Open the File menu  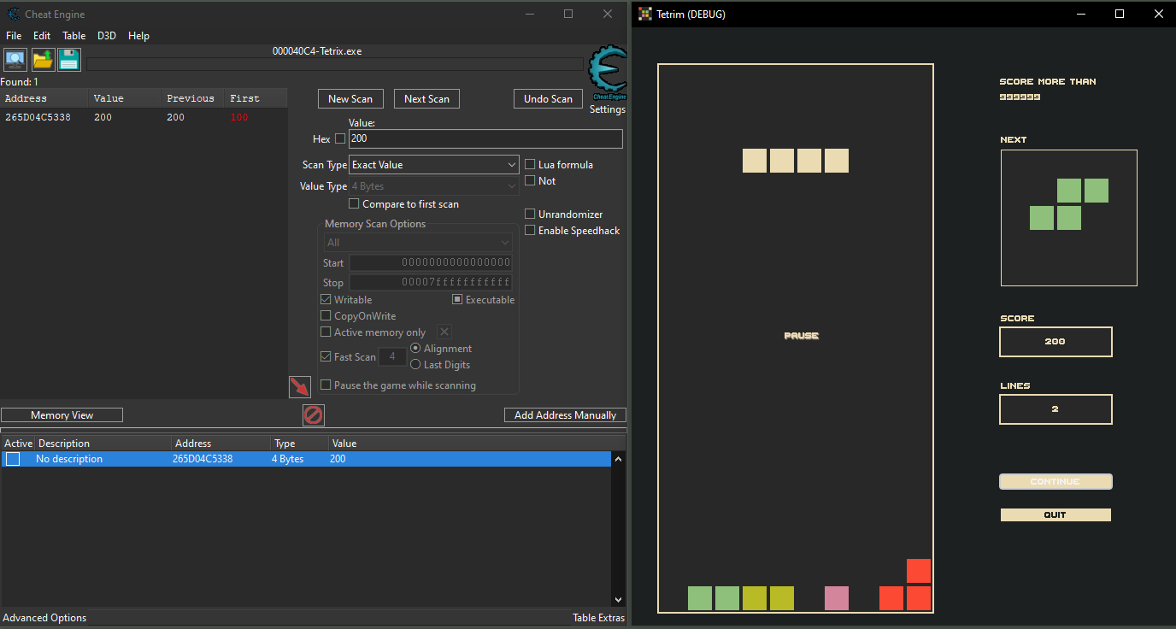coord(14,36)
